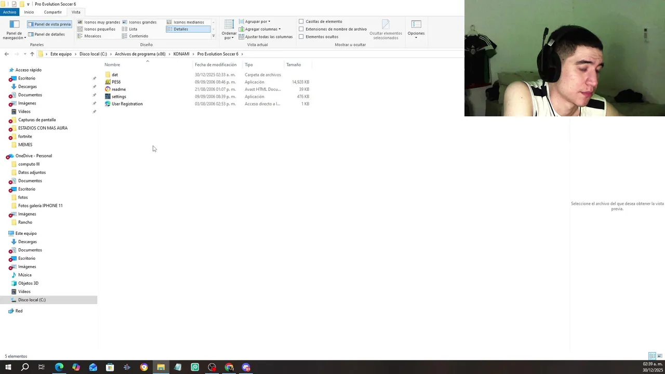Open Opciones dropdown in ribbon
The image size is (665, 374).
pos(416,30)
